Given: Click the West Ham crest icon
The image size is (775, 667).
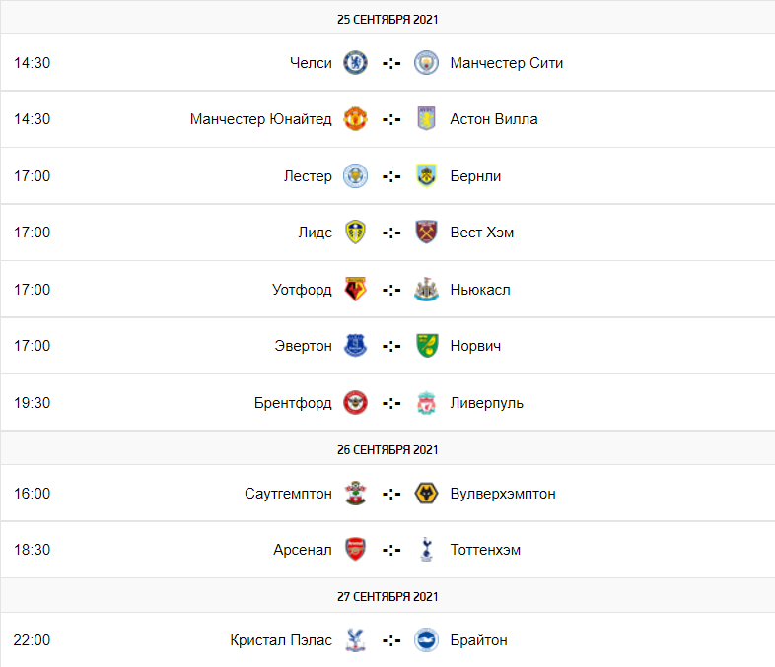Looking at the screenshot, I should click(x=426, y=233).
